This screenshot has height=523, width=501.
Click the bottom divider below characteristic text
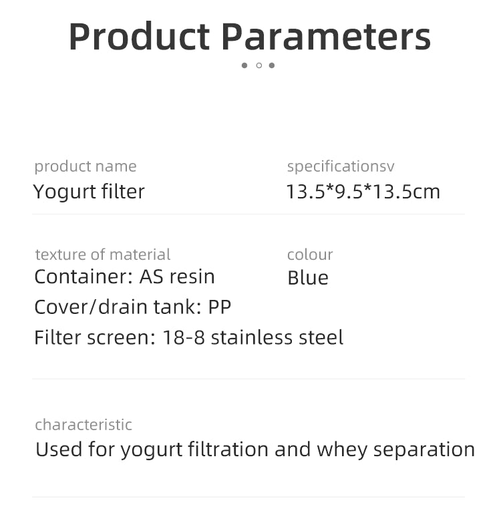coord(248,497)
